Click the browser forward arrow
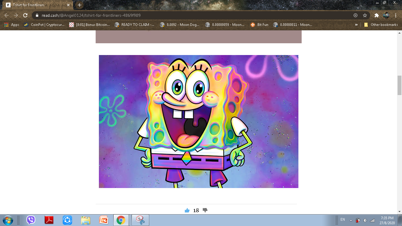 pos(16,15)
